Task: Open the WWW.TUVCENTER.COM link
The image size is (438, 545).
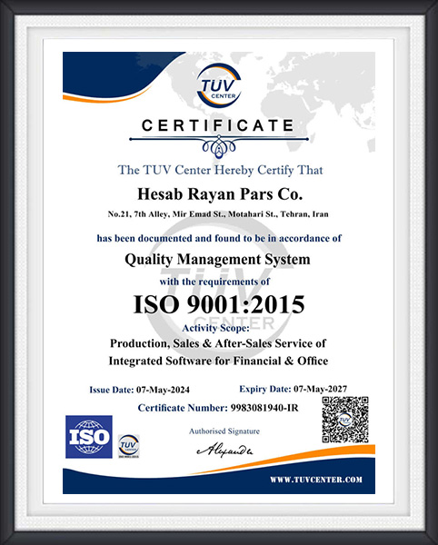Action: 316,480
